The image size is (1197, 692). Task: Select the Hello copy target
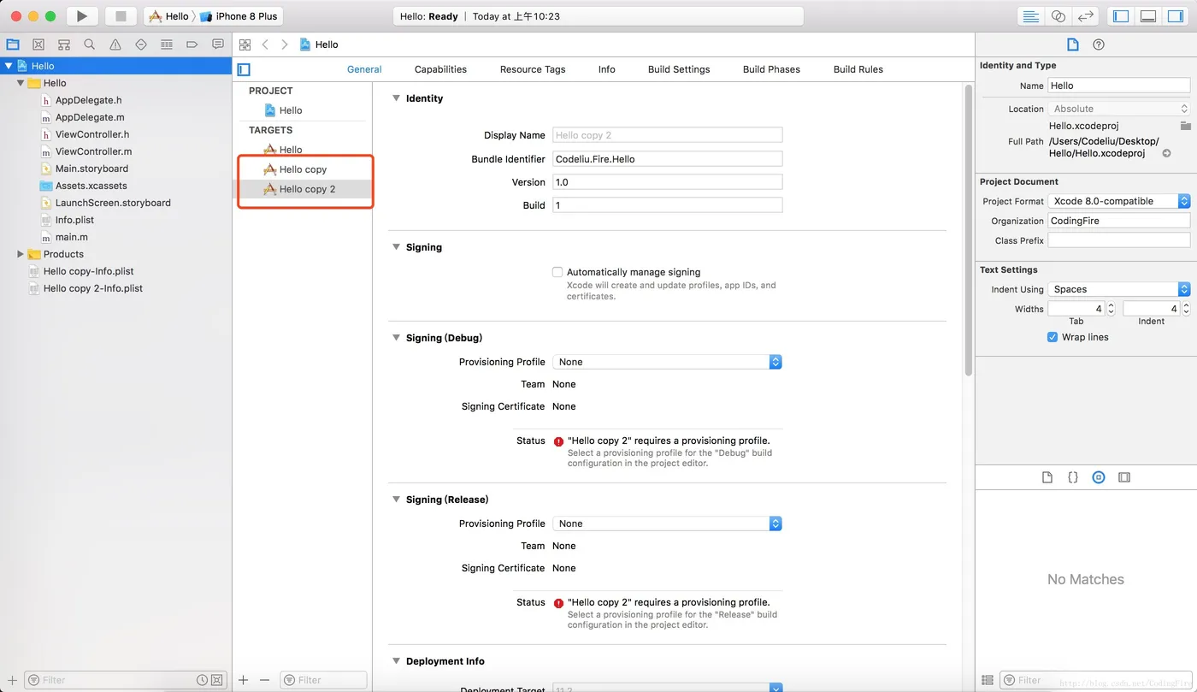304,169
